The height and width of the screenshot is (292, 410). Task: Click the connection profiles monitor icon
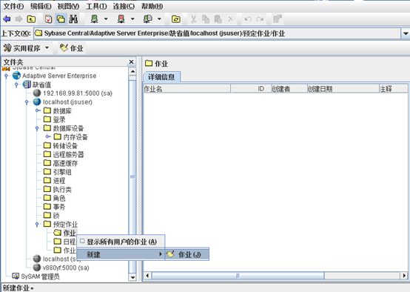(x=148, y=19)
